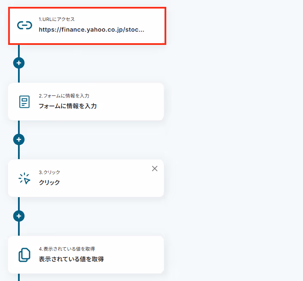
Task: Click the small label 2.フォームに情報を入力
Action: click(64, 96)
